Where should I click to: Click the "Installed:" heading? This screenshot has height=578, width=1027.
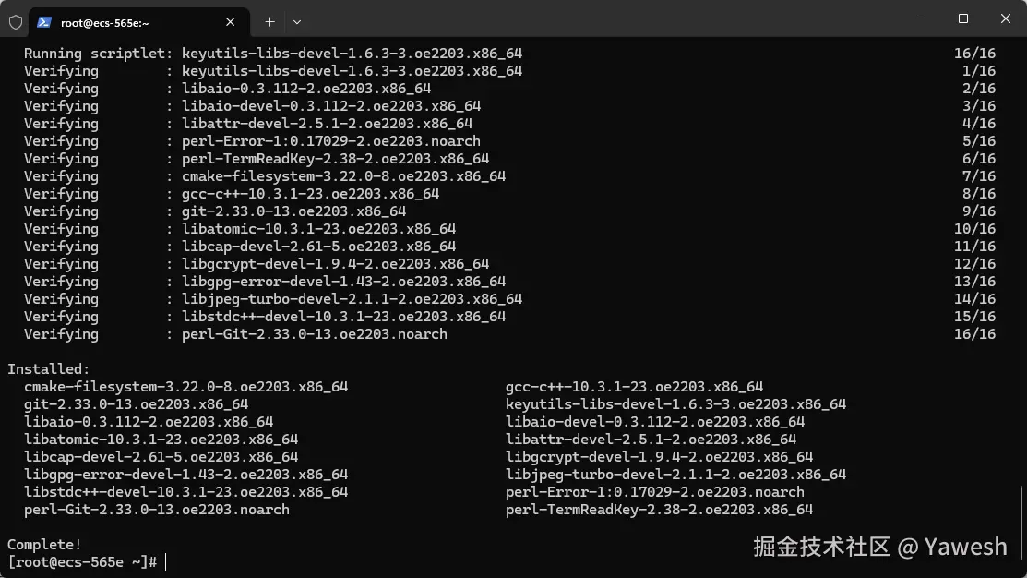pyautogui.click(x=49, y=369)
